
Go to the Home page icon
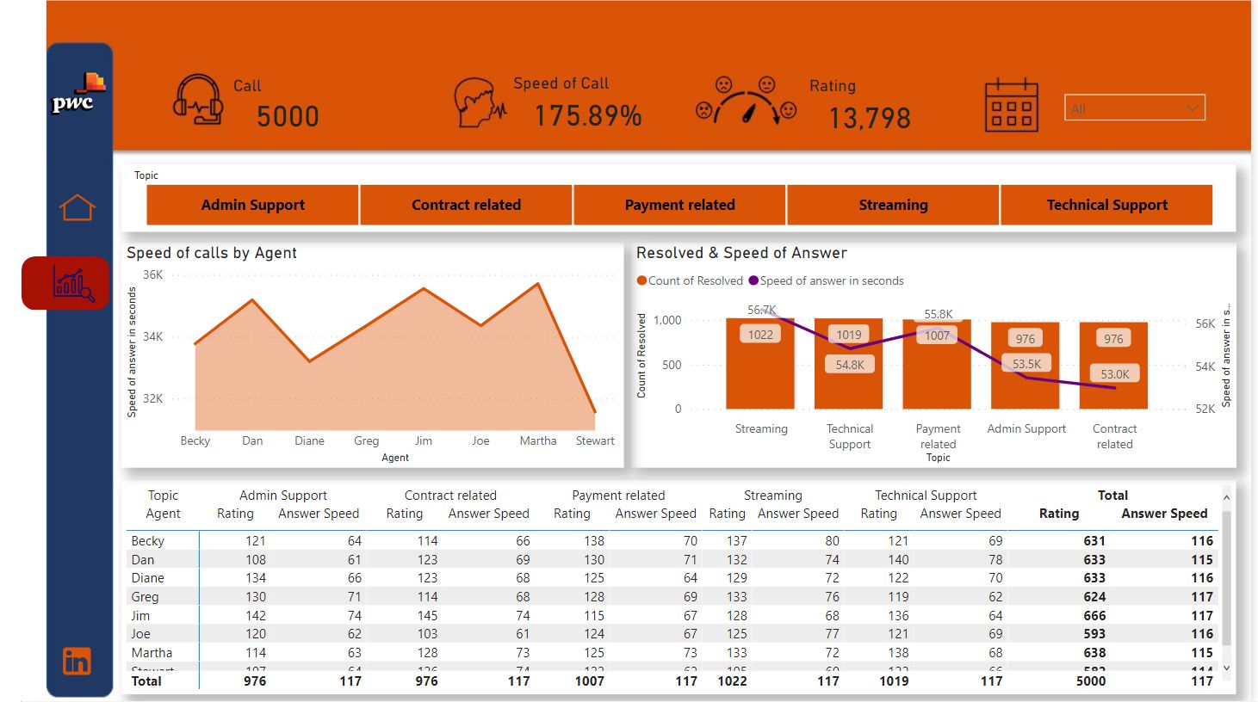click(77, 207)
